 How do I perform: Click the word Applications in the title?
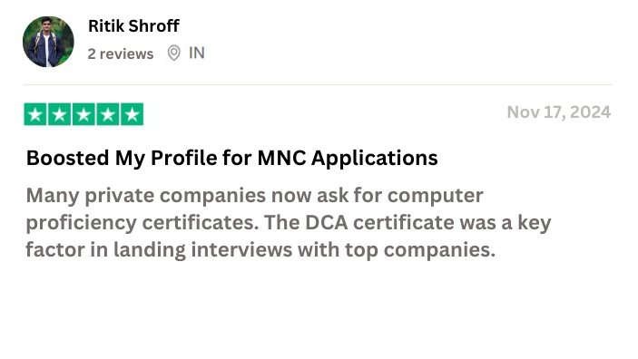click(x=375, y=158)
